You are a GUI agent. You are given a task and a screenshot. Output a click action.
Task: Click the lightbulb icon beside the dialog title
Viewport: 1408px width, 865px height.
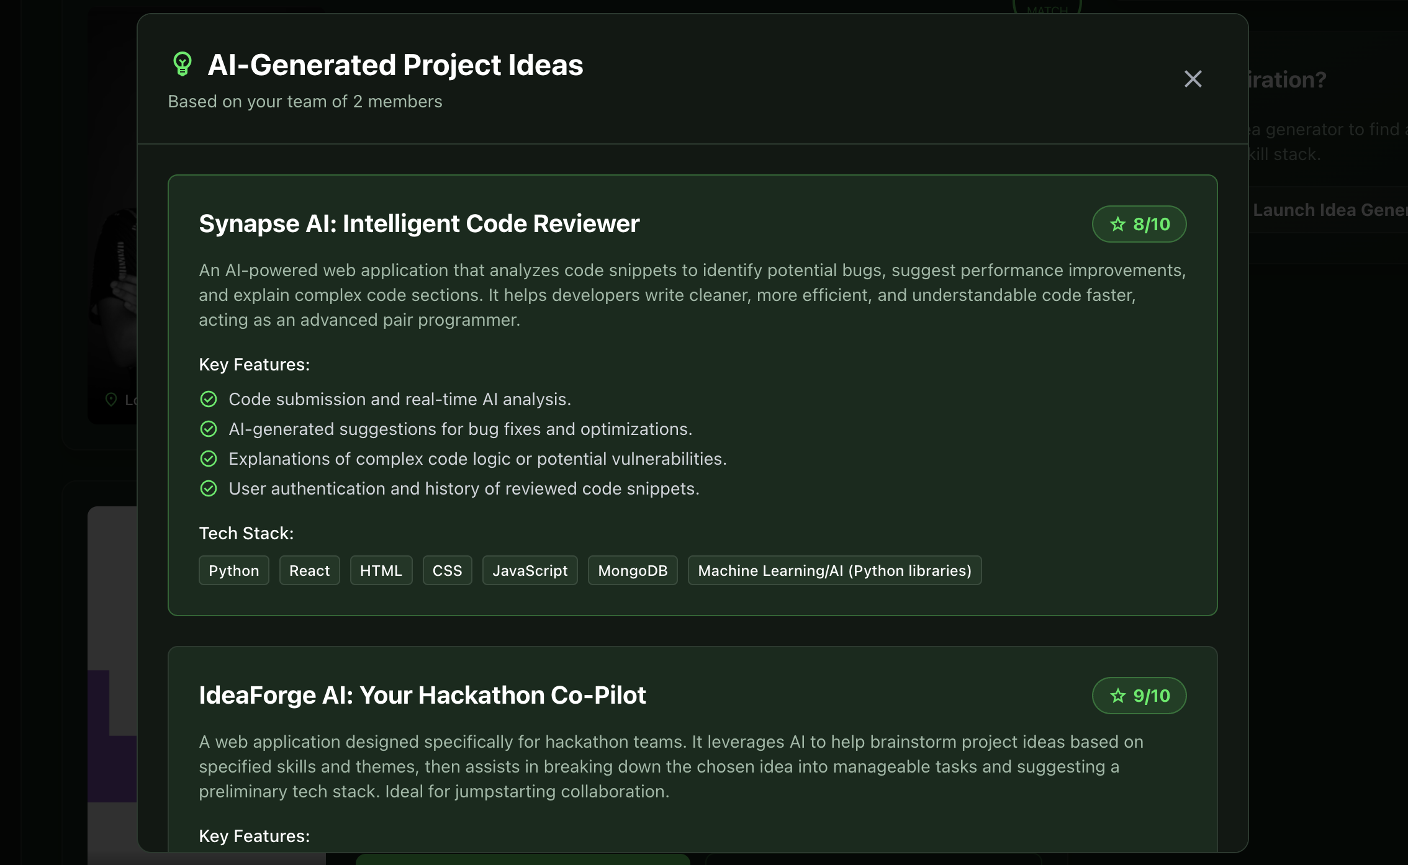tap(182, 65)
